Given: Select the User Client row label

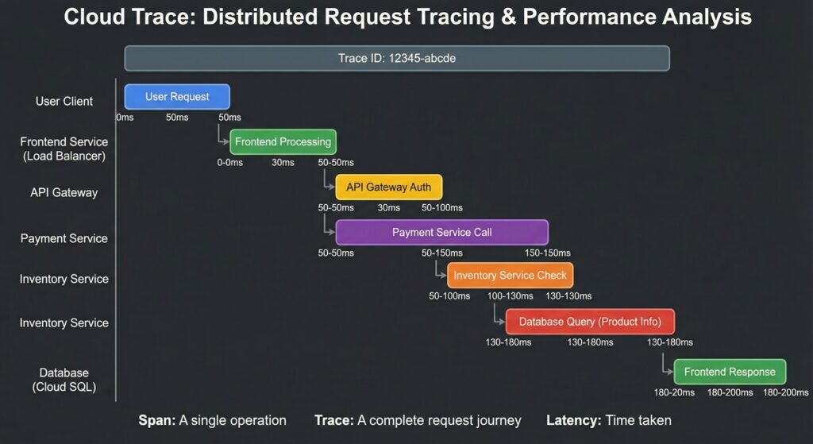Looking at the screenshot, I should click(64, 102).
